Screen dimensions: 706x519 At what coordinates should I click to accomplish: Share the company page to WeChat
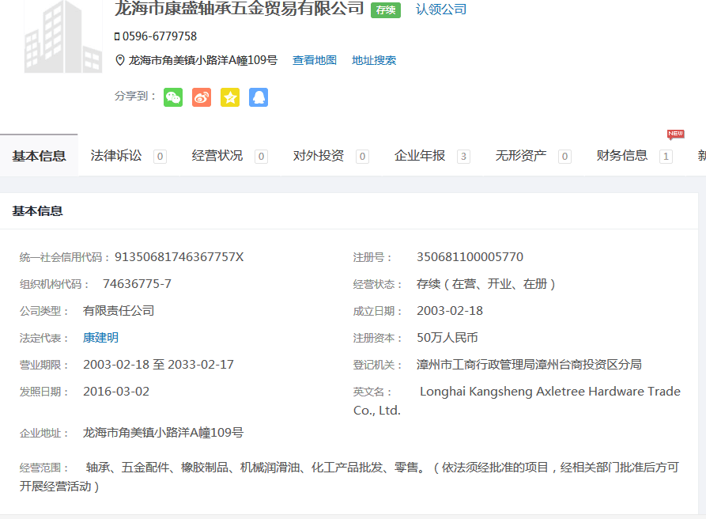click(x=173, y=97)
